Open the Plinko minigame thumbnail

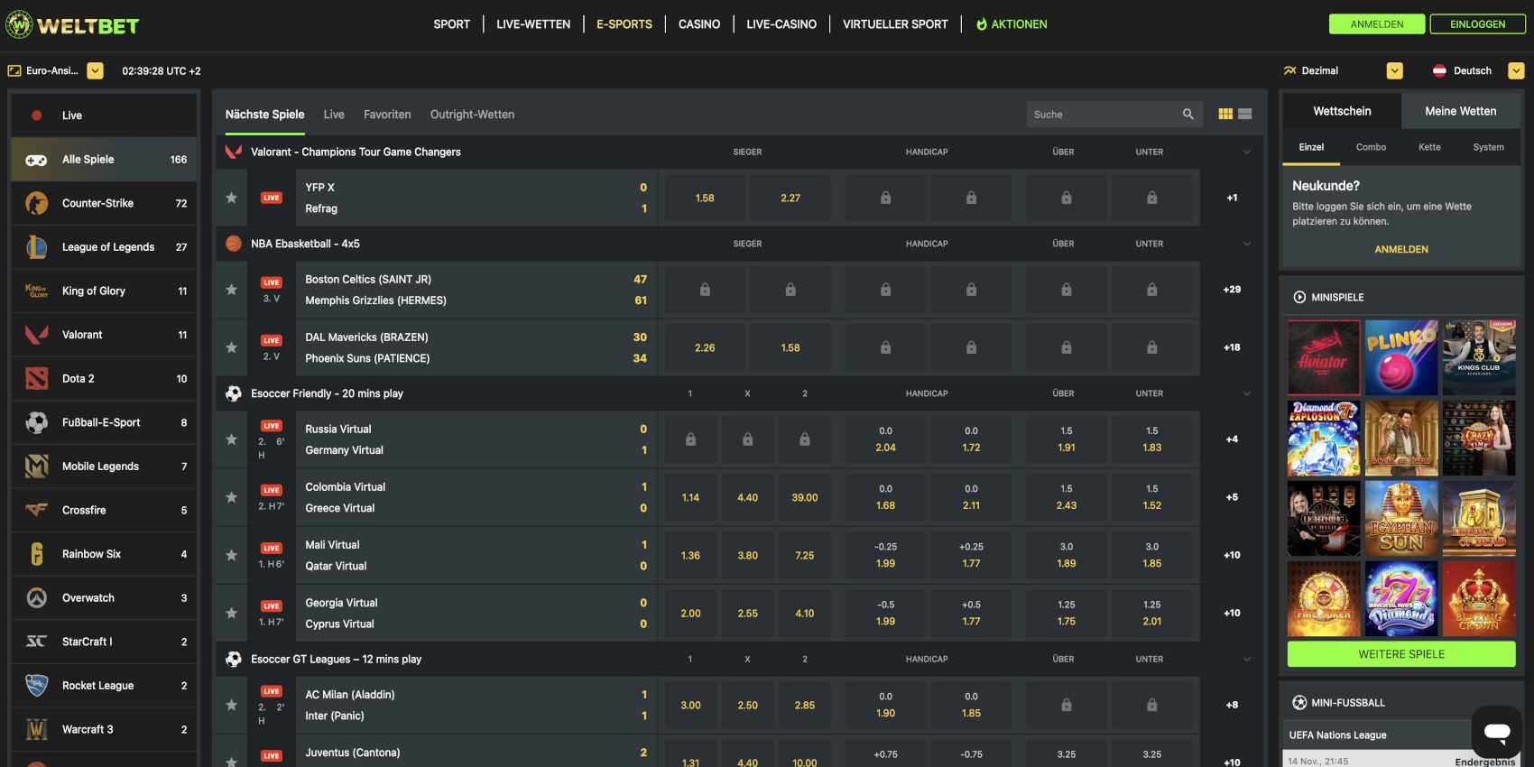tap(1401, 358)
